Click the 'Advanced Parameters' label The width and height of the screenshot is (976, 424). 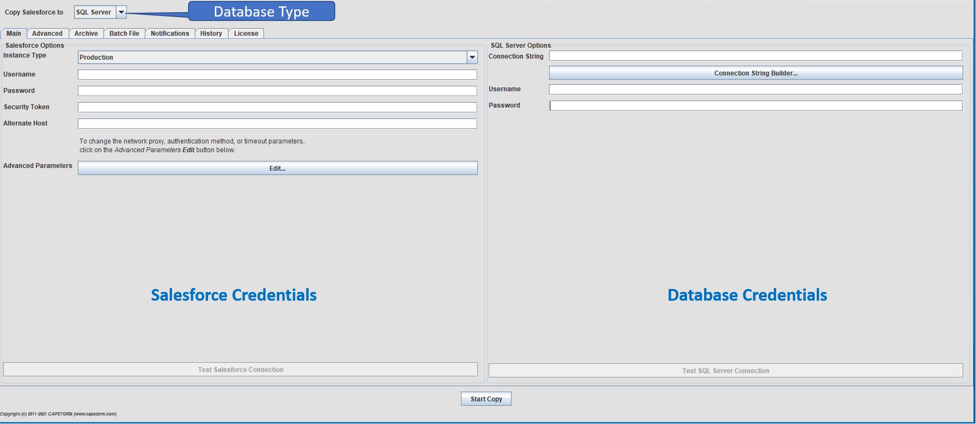tap(38, 166)
